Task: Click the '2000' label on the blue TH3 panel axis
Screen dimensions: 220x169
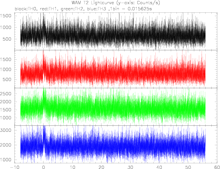Action: click(x=6, y=145)
